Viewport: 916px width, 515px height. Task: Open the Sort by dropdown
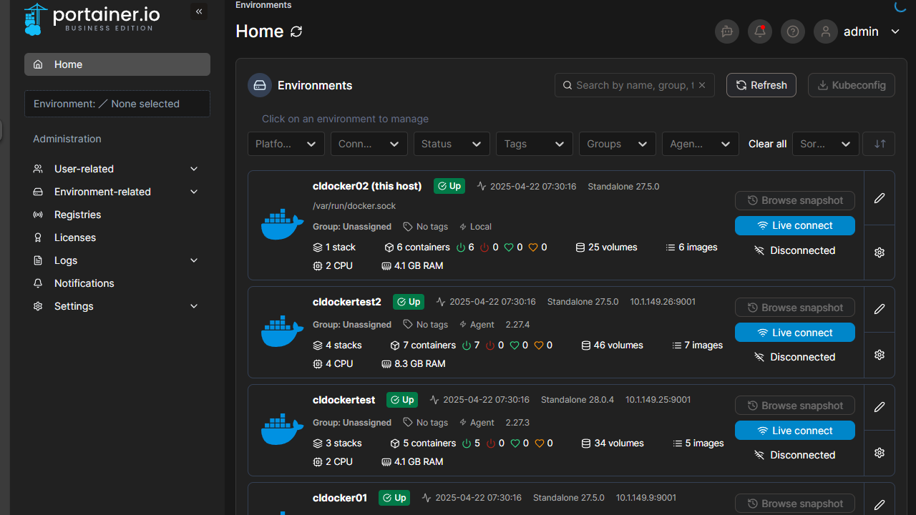[x=826, y=144]
